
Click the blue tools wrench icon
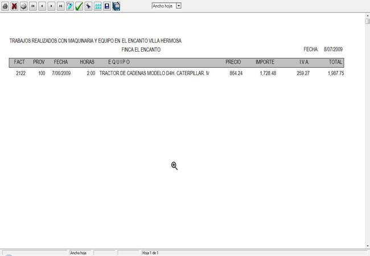(88, 6)
